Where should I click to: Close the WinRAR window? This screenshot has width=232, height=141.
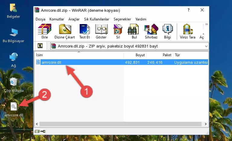[202, 10]
